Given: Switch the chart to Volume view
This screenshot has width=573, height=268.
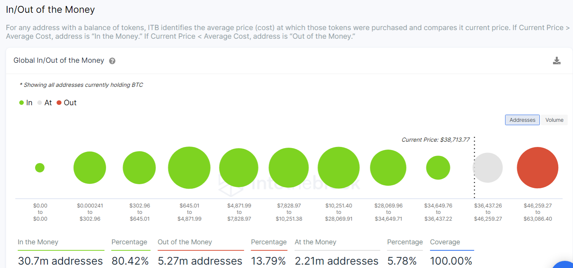Looking at the screenshot, I should (x=554, y=120).
